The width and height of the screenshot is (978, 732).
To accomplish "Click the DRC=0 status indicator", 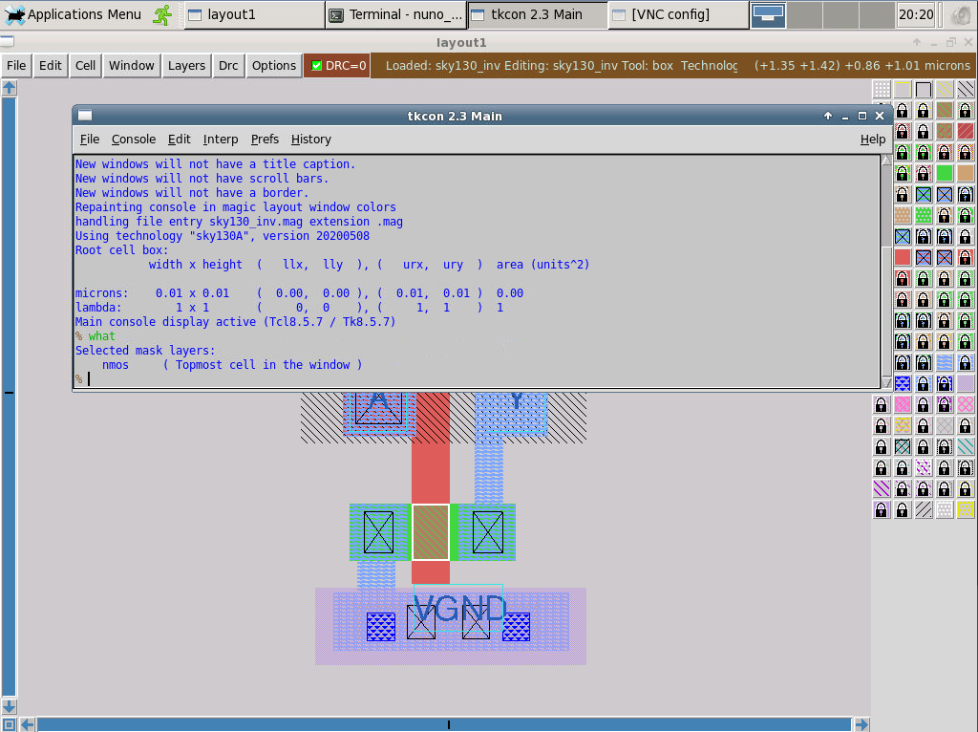I will (x=336, y=66).
